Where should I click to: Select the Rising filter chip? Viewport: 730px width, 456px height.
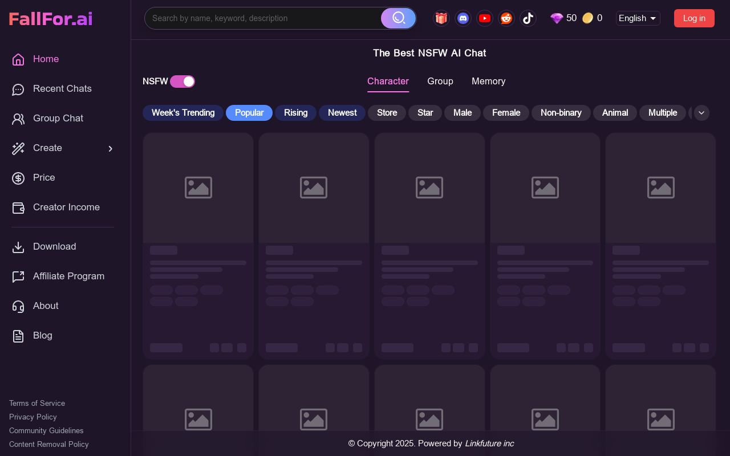[x=296, y=113]
